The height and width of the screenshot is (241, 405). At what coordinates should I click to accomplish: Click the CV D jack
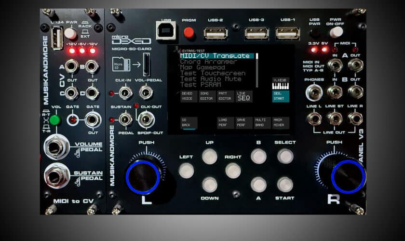pos(92,93)
